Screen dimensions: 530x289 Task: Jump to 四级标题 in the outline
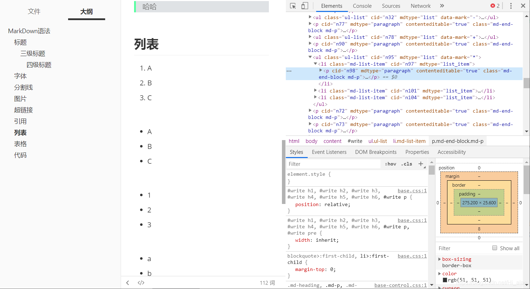point(39,65)
